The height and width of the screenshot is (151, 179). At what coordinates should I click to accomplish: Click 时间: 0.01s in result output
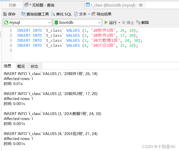[13, 84]
